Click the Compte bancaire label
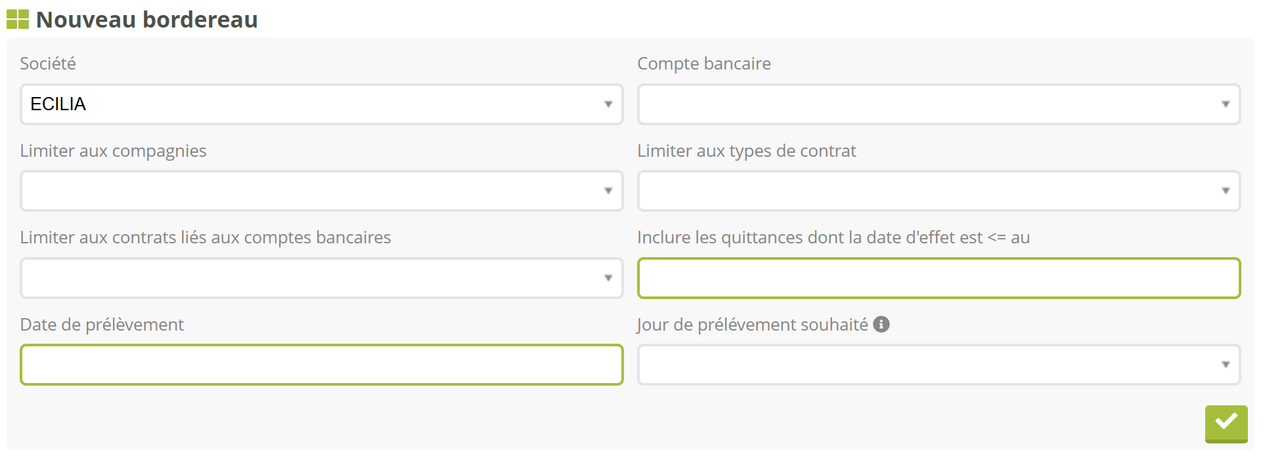Image resolution: width=1265 pixels, height=467 pixels. pyautogui.click(x=704, y=64)
